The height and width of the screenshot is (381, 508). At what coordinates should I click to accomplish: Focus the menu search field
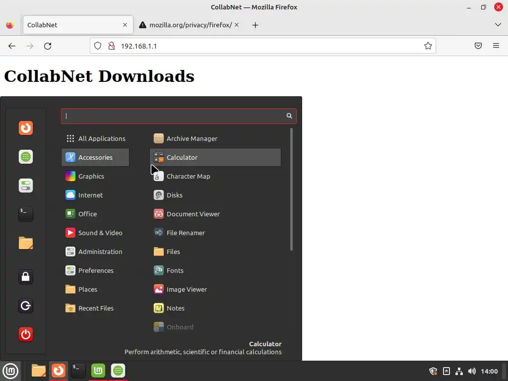point(179,116)
